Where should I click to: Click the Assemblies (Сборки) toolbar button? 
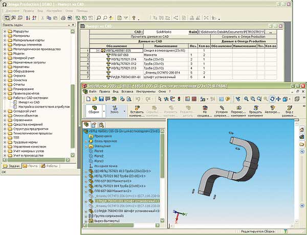point(94,110)
